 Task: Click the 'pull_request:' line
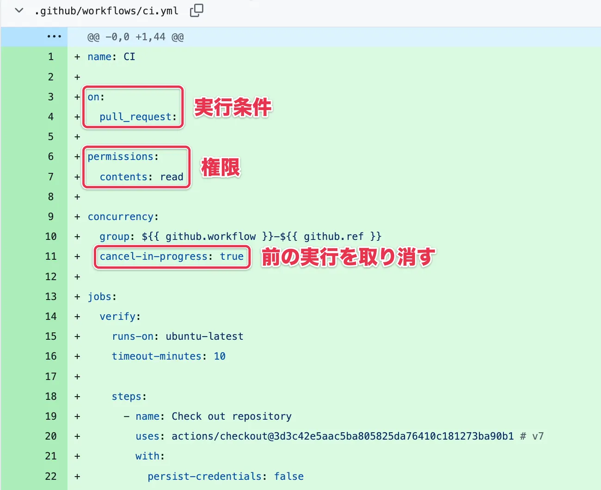click(x=138, y=117)
